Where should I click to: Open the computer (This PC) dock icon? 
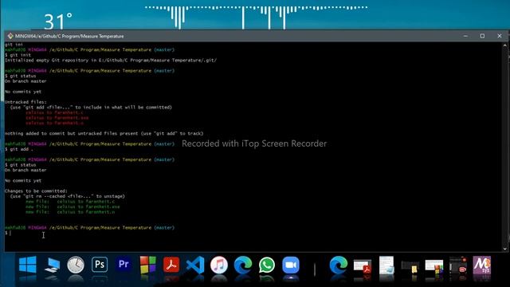(52, 265)
